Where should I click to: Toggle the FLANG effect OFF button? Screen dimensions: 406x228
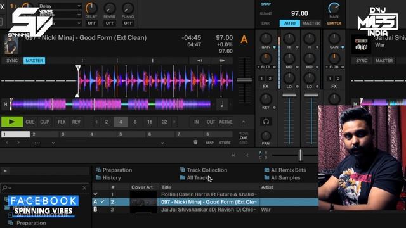[x=128, y=23]
